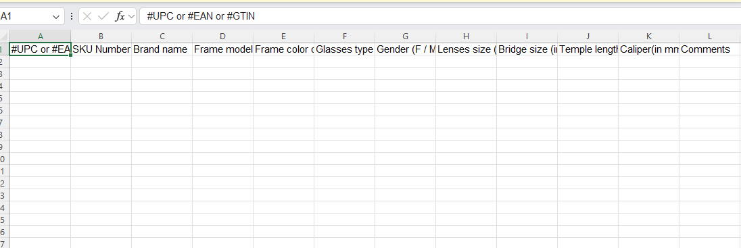Expand the function dropdown next to fx
The image size is (741, 248).
131,16
